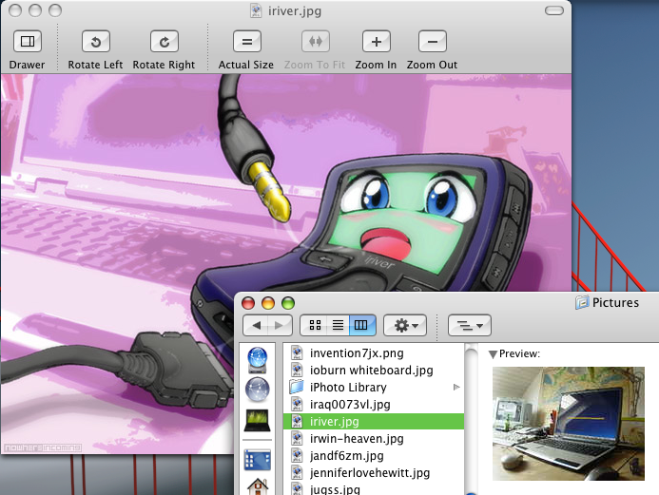
Task: Click the Rotate Left toolbar icon
Action: coord(96,41)
